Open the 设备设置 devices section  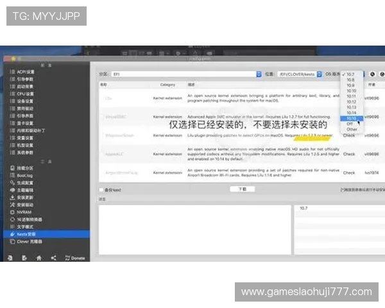coord(21,101)
